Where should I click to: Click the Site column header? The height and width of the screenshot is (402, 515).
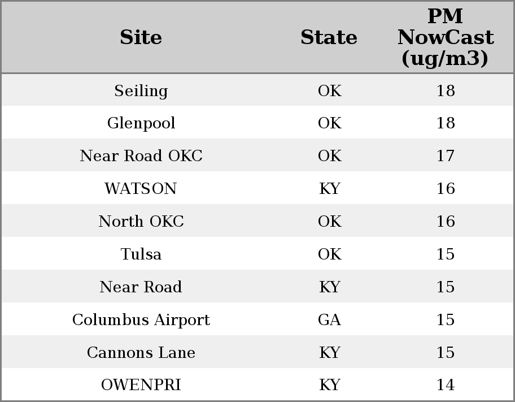[141, 37]
